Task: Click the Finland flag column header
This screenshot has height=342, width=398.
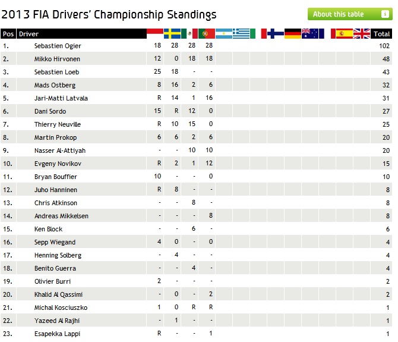Action: (x=276, y=34)
